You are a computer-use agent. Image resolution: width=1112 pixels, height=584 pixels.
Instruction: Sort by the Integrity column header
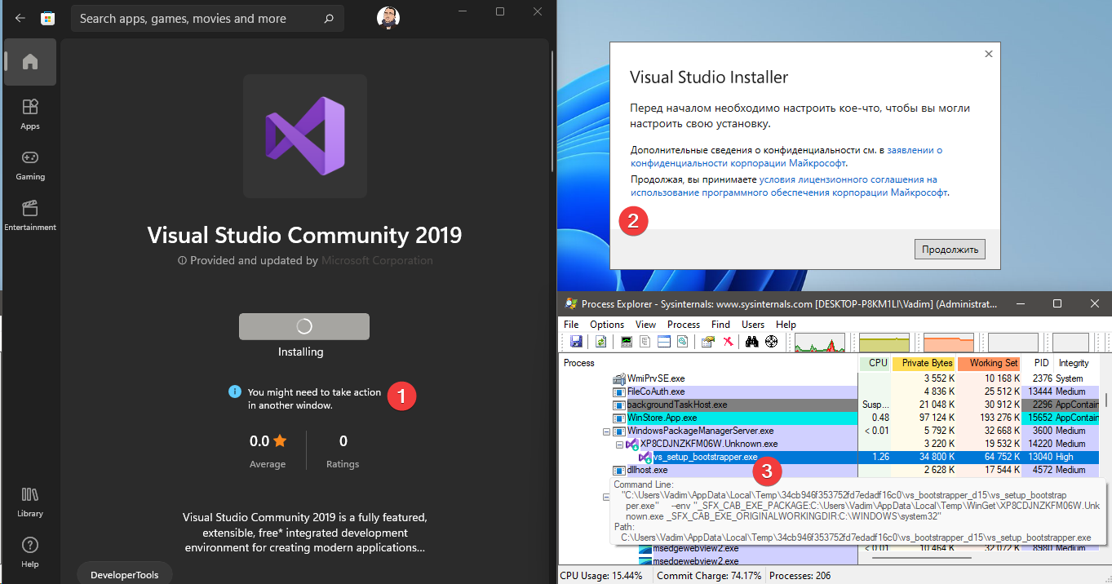coord(1076,363)
